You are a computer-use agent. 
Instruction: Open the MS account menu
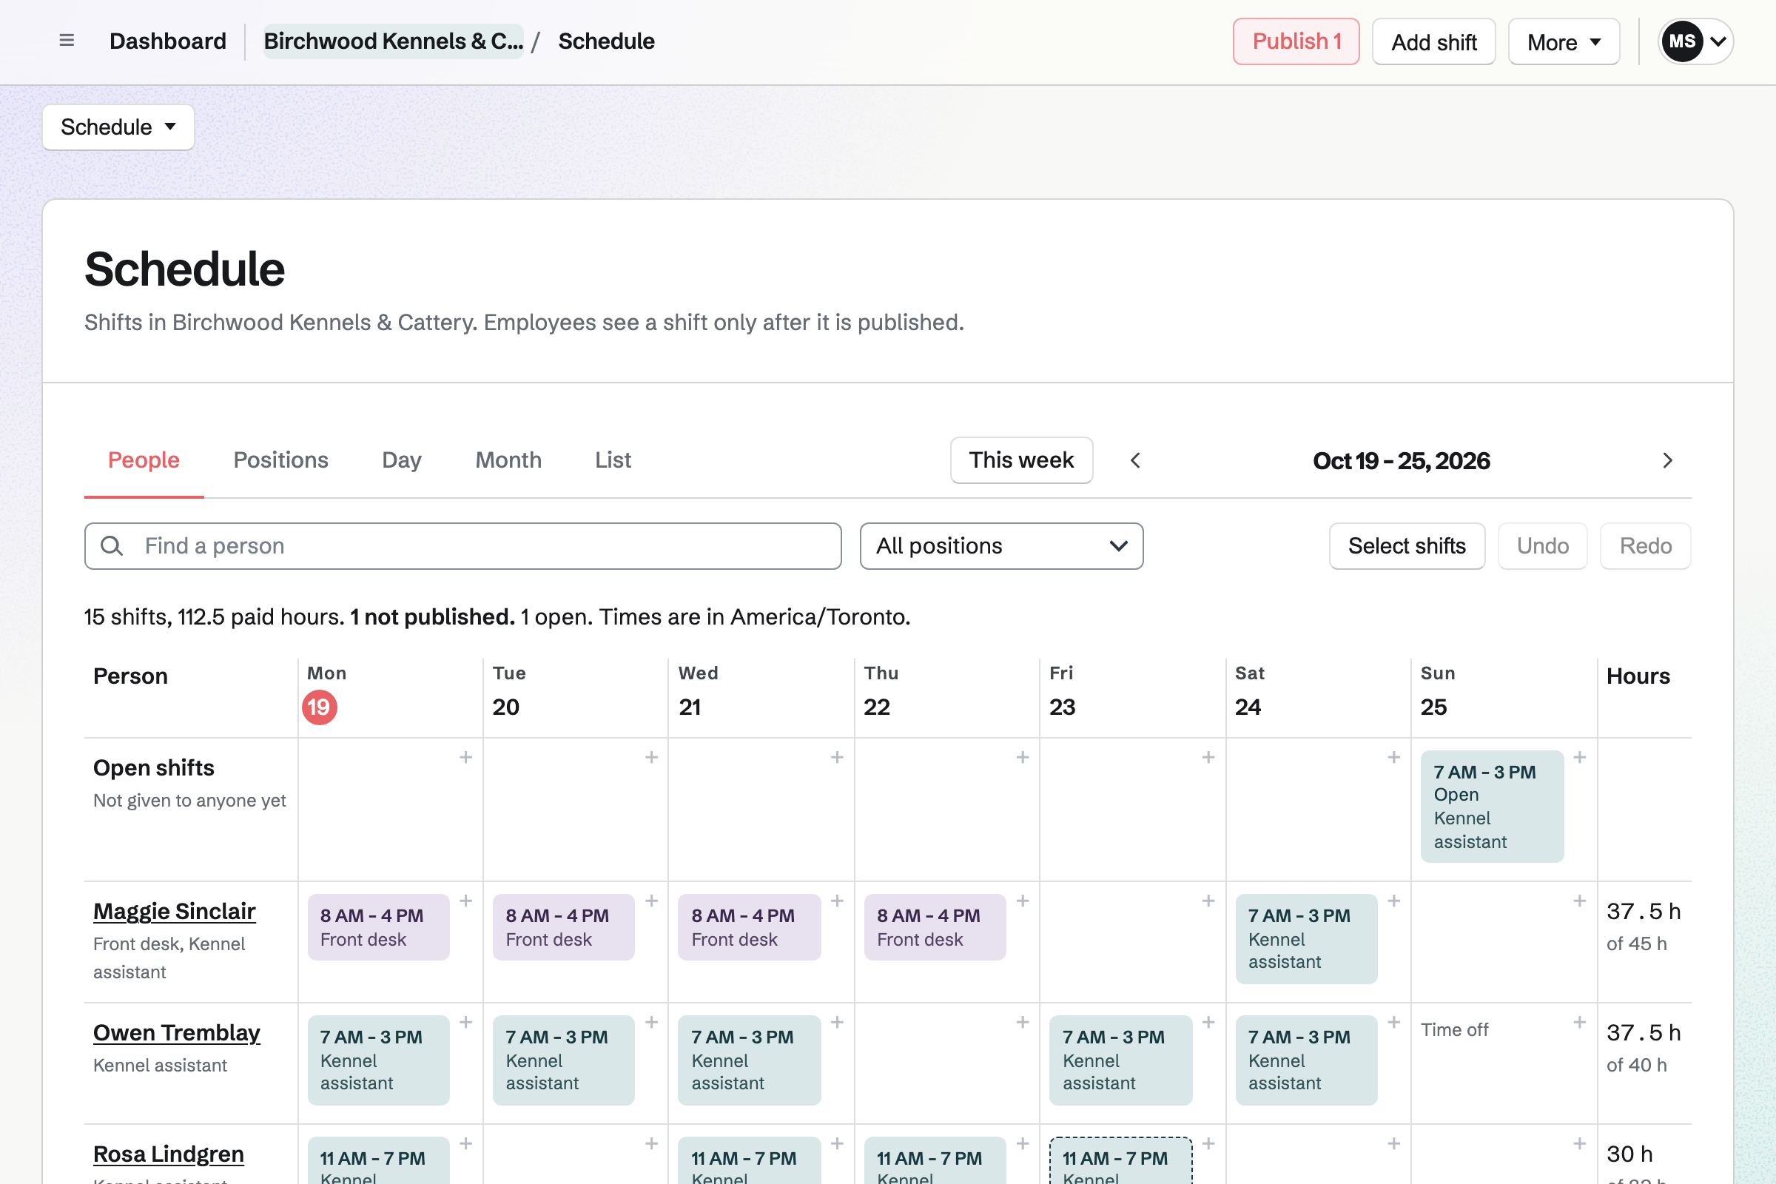[x=1695, y=41]
